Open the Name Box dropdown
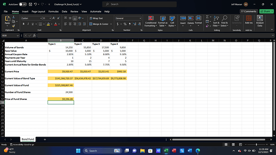Viewport: 276px width, 155px height. click(x=18, y=36)
